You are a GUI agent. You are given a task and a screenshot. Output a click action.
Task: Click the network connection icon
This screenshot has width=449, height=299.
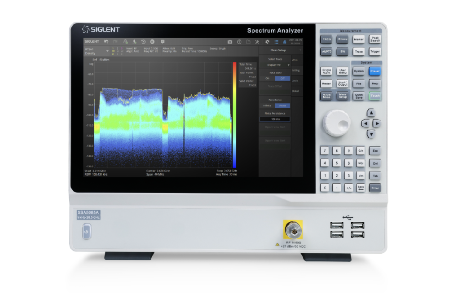click(284, 42)
